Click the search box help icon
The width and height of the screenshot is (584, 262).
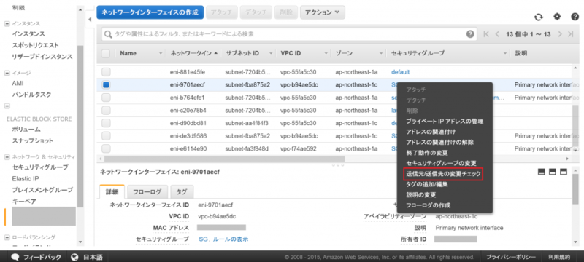click(470, 34)
